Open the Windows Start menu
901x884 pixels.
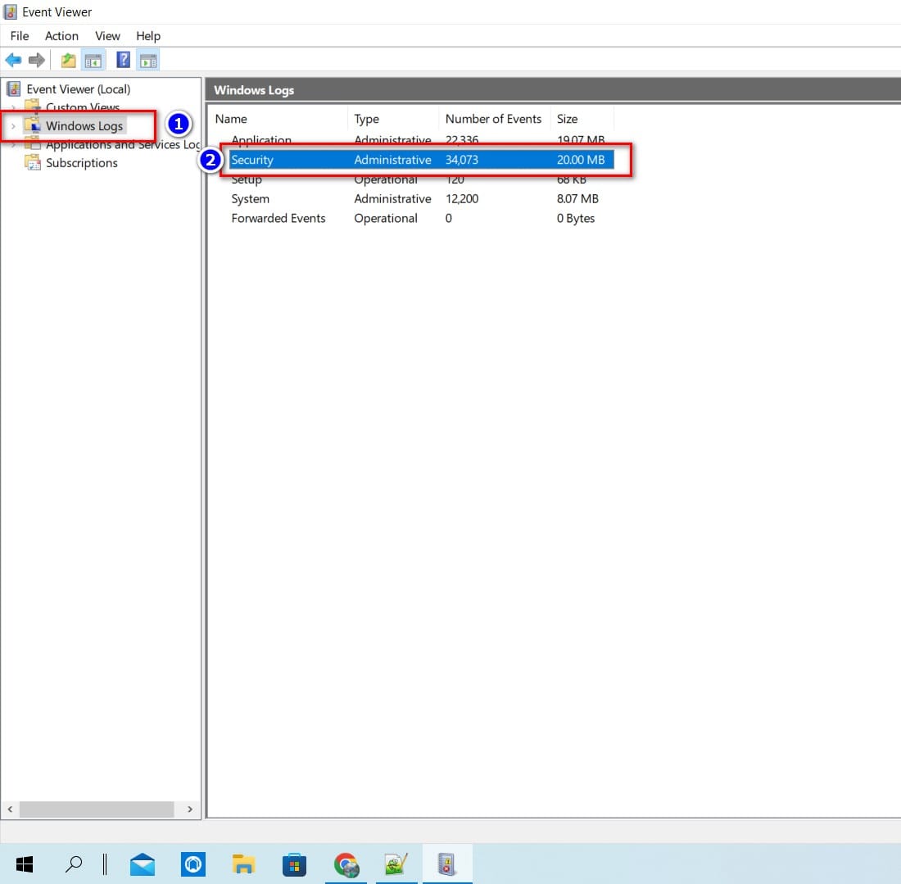pyautogui.click(x=25, y=864)
